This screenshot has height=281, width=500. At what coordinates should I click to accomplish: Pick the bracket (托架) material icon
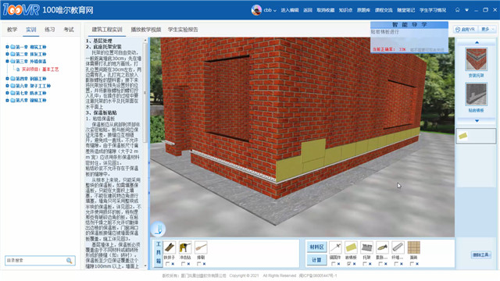[366, 247]
